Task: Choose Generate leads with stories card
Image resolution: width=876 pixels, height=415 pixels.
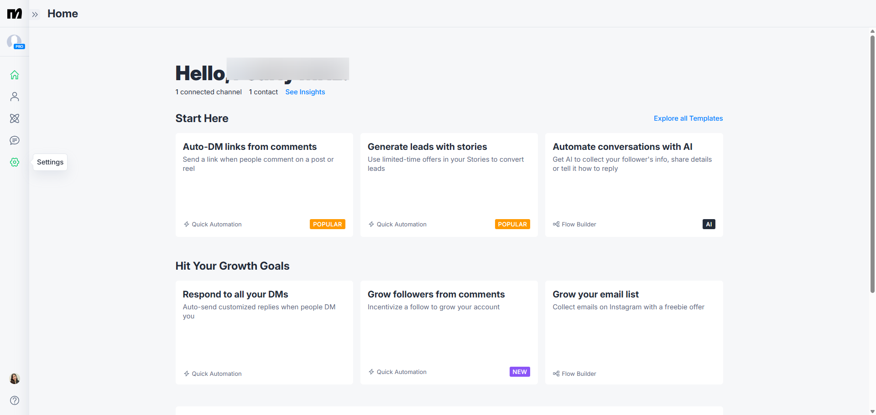Action: (x=449, y=184)
